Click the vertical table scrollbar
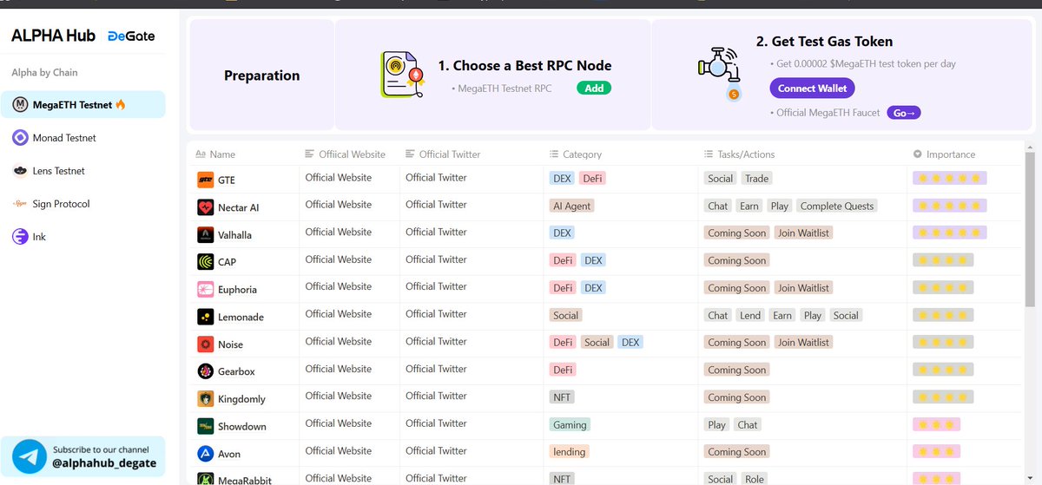Image resolution: width=1042 pixels, height=485 pixels. pyautogui.click(x=1030, y=230)
